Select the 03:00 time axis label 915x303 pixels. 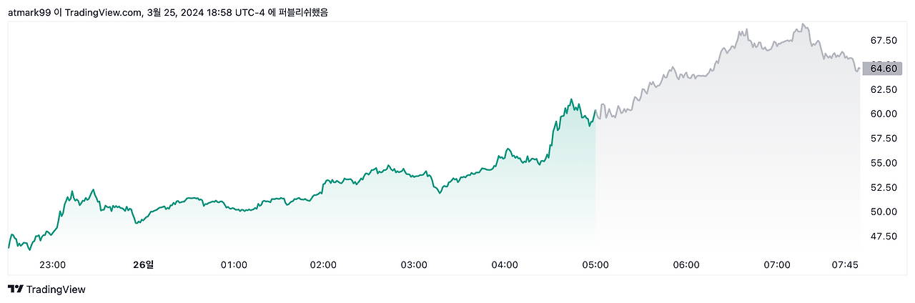[x=414, y=264]
